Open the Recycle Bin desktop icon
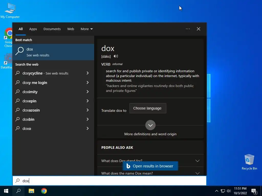This screenshot has height=196, width=262. (x=249, y=162)
